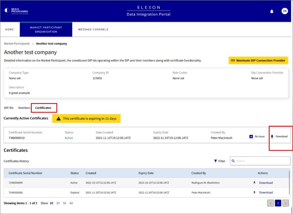293x214 pixels.
Task: Click All to display every certificate
Action: point(71,203)
